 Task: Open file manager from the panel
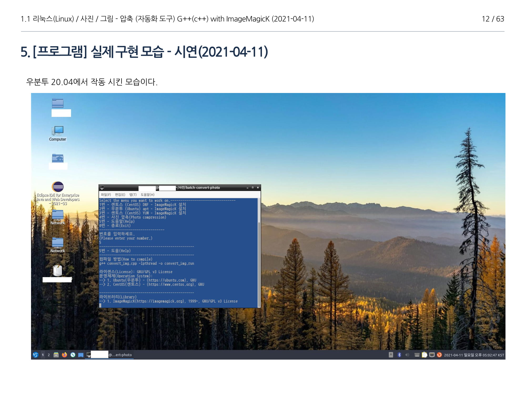(x=56, y=355)
